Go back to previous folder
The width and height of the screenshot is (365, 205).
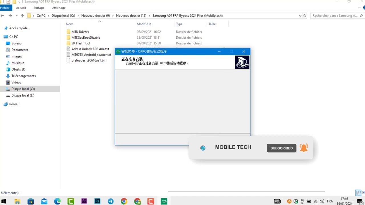[x=3, y=16]
